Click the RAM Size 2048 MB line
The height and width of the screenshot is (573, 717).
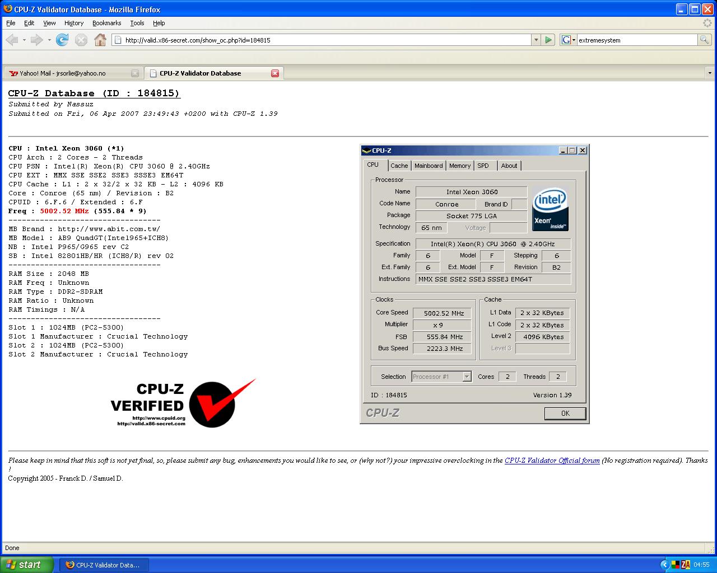click(x=49, y=274)
